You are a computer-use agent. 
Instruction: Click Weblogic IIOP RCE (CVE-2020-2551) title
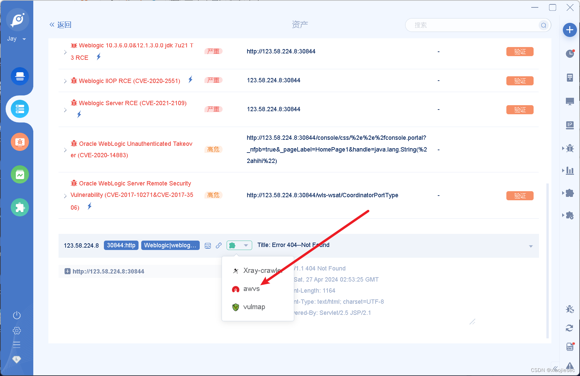tap(129, 81)
